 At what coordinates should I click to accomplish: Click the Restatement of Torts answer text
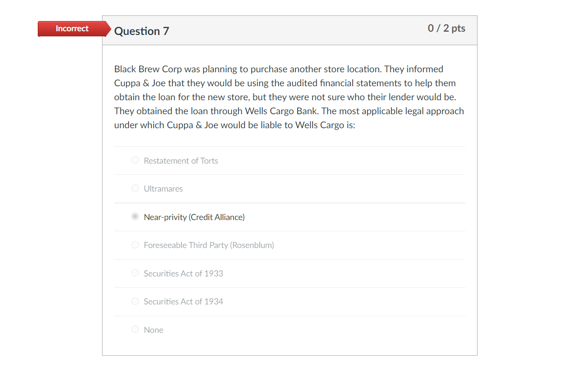coord(181,160)
